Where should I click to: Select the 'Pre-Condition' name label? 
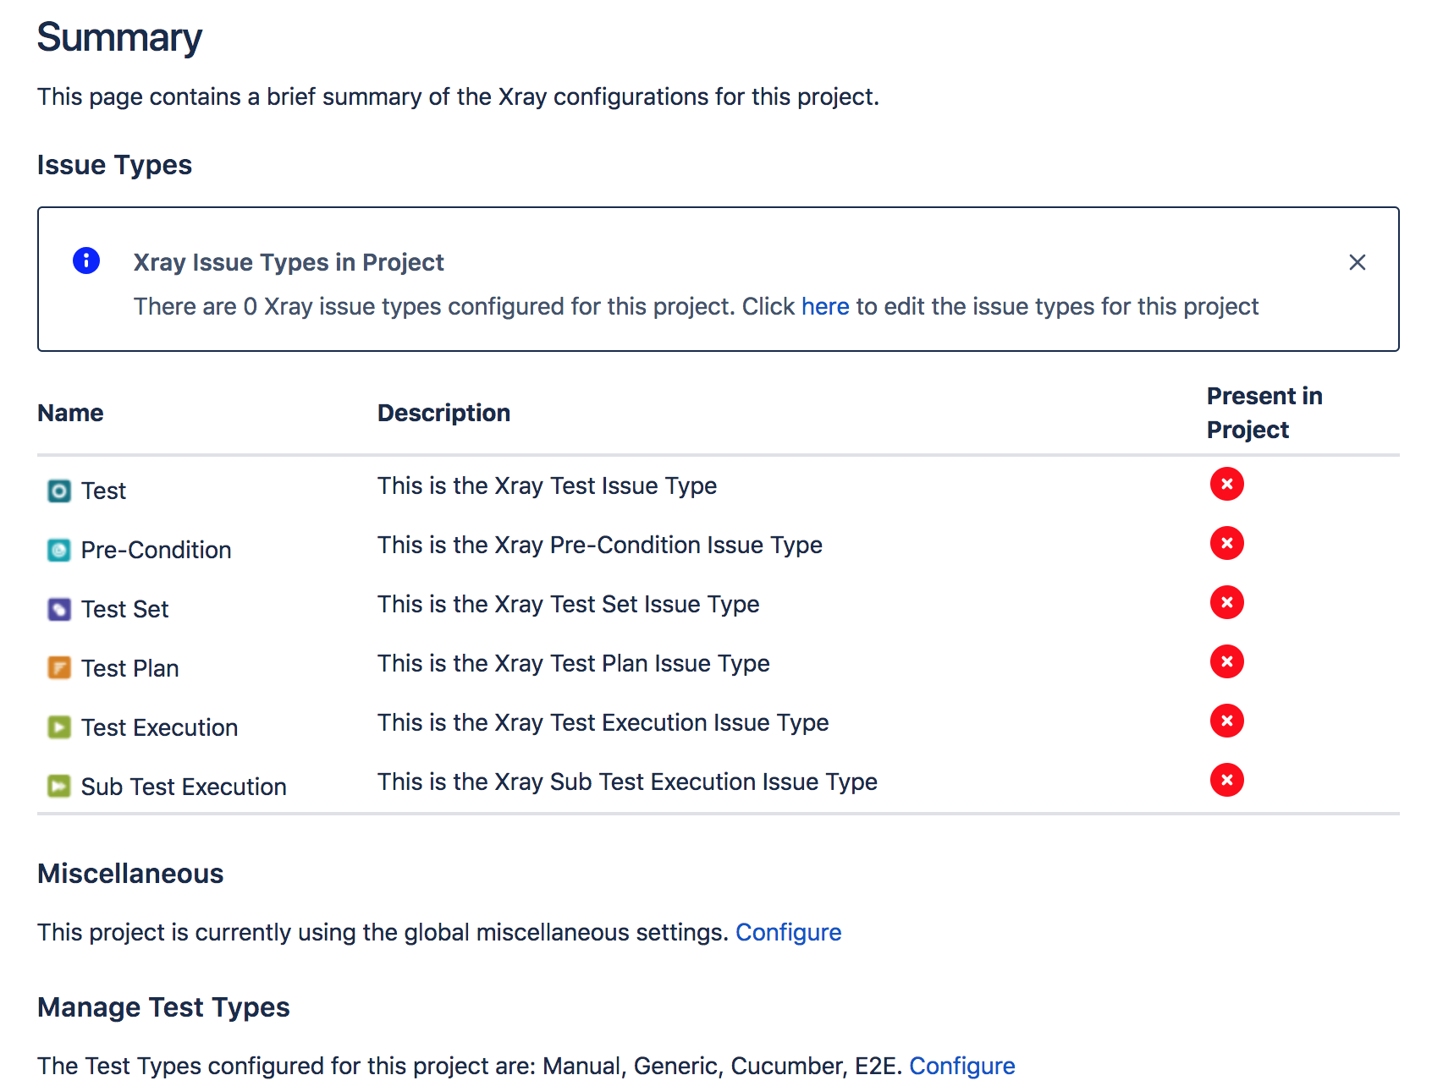click(157, 550)
